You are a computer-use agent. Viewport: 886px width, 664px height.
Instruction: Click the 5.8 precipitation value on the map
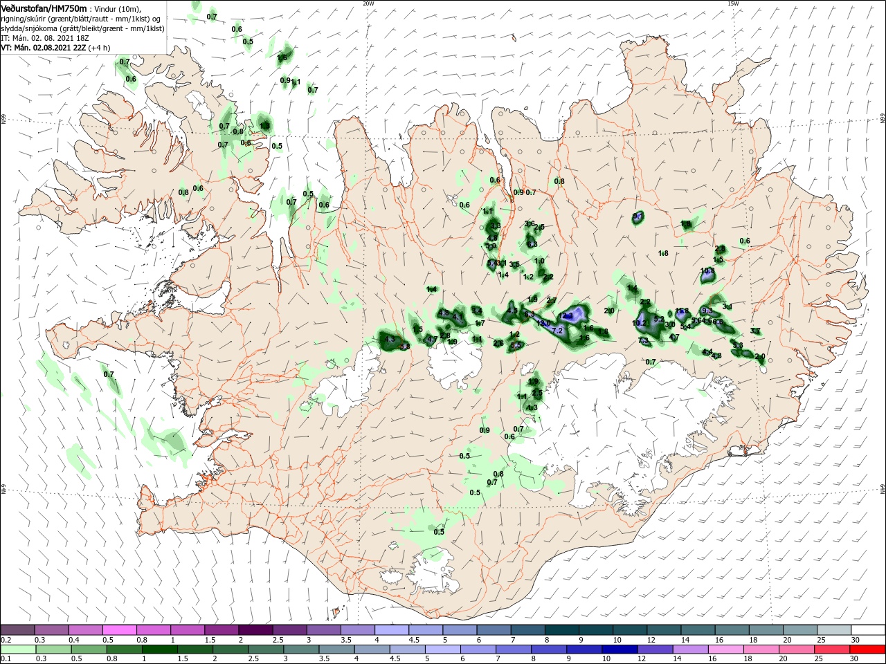coord(405,346)
